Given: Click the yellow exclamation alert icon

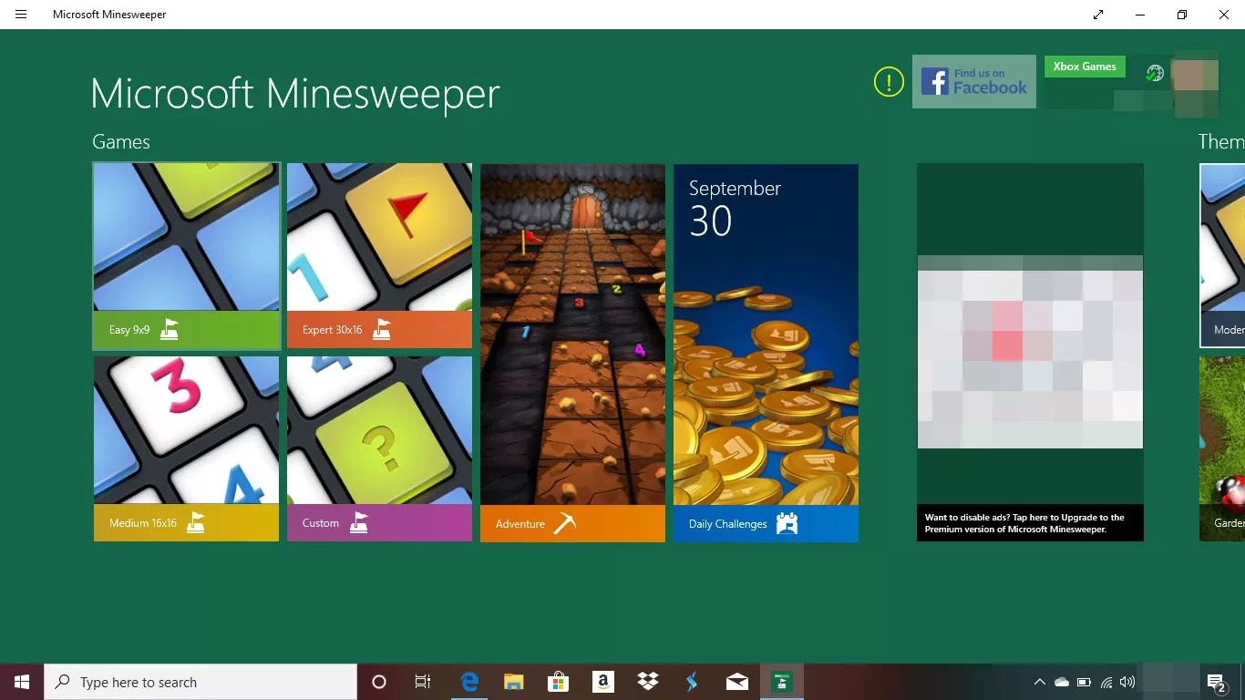Looking at the screenshot, I should tap(889, 82).
